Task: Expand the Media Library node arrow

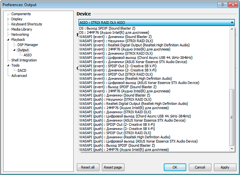Action: click(8, 29)
